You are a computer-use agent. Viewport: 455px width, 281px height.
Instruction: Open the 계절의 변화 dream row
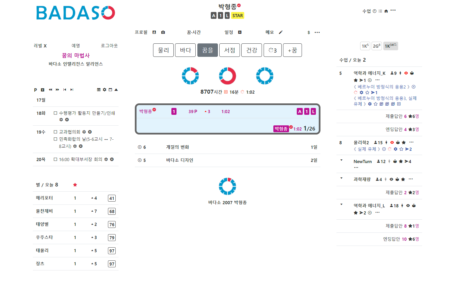tap(178, 147)
